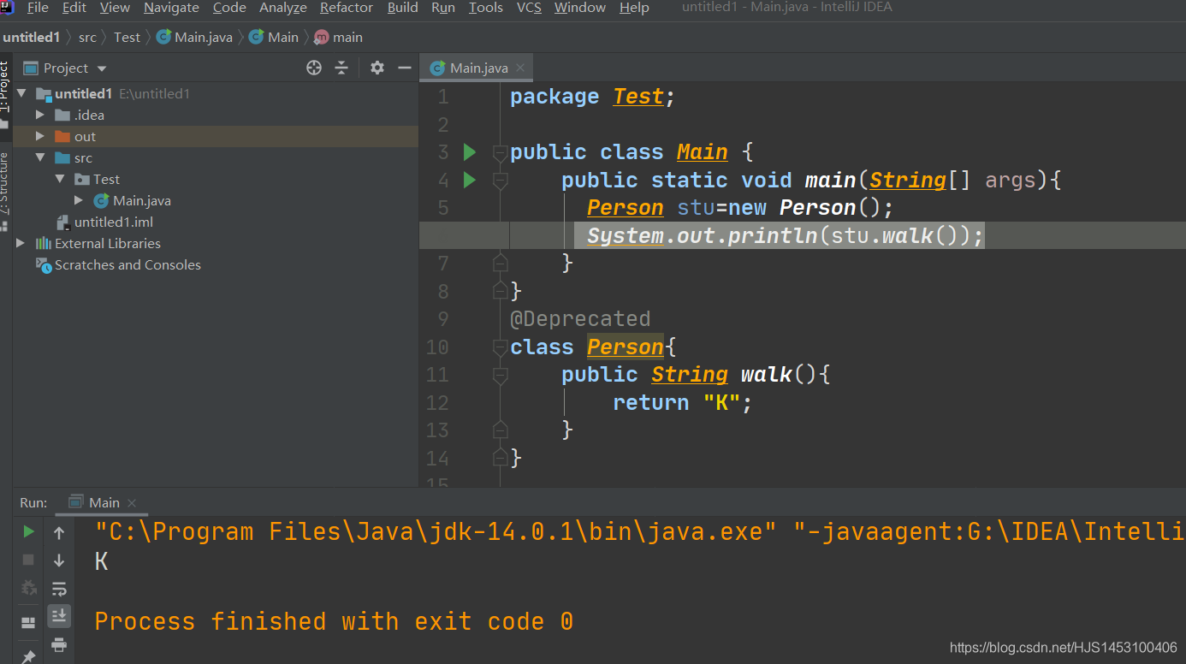Image resolution: width=1186 pixels, height=664 pixels.
Task: Select the Main.java editor tab
Action: (478, 68)
